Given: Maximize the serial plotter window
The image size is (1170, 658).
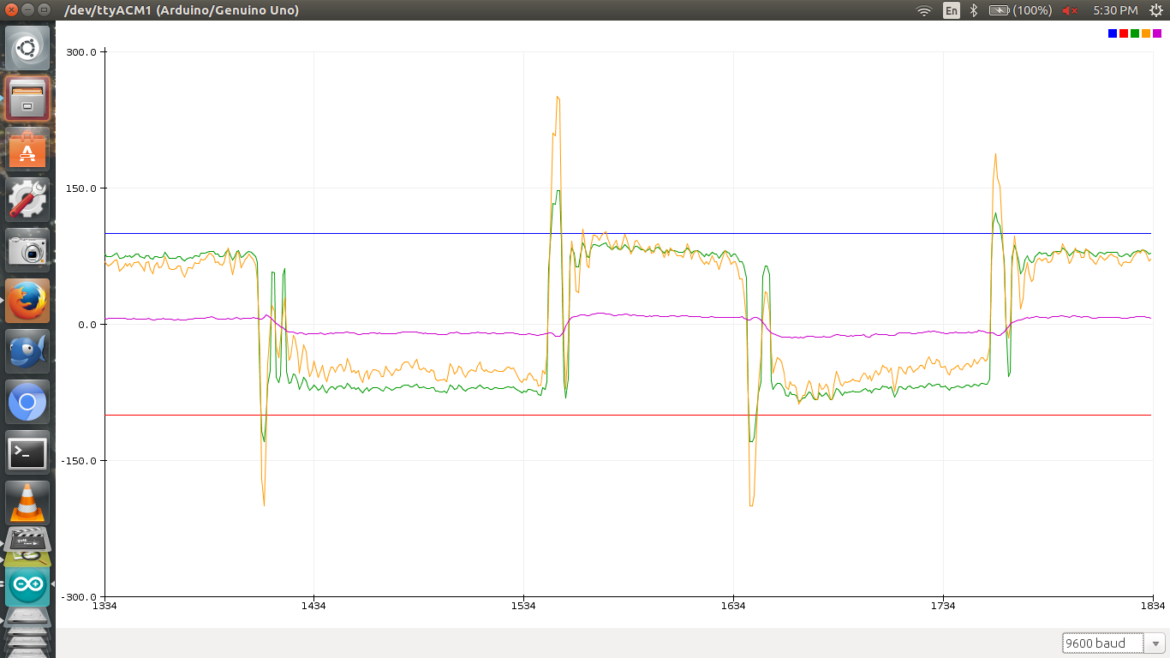Looking at the screenshot, I should point(44,10).
